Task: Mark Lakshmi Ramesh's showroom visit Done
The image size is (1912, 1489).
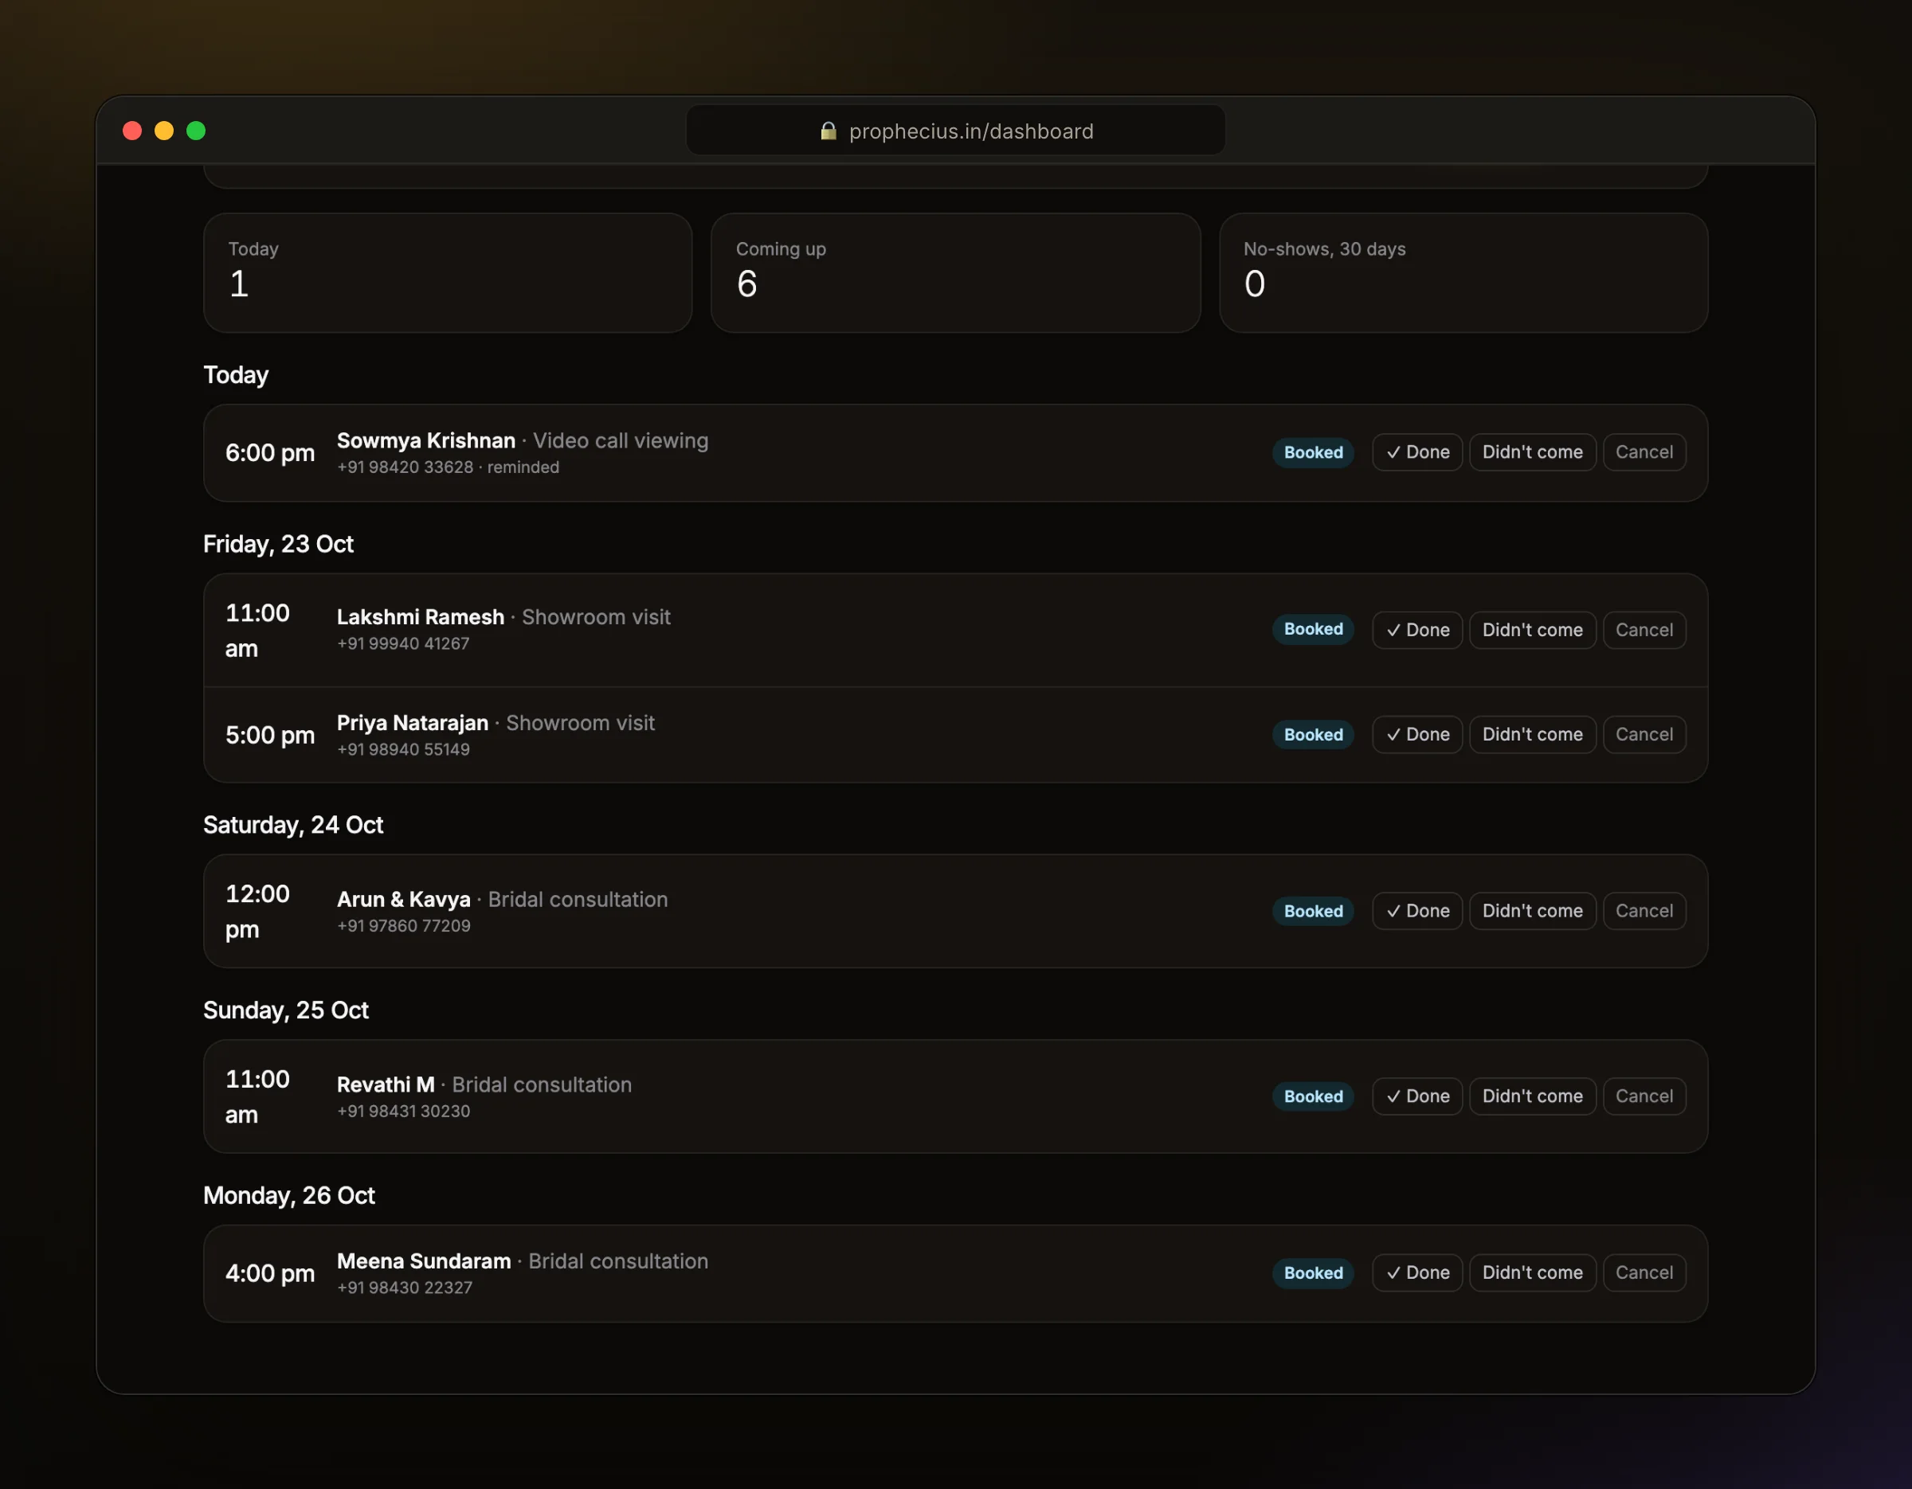Action: coord(1416,630)
